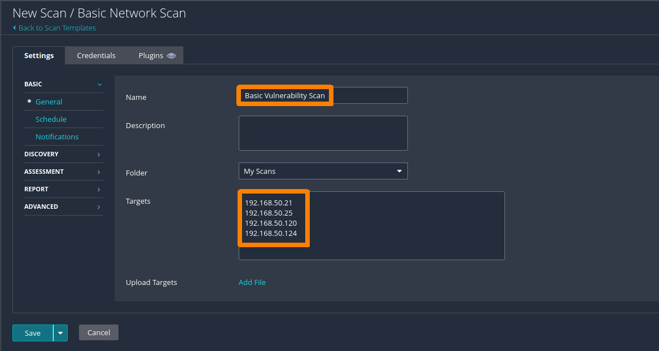This screenshot has height=351, width=659.
Task: Click the back arrow beside Scan Templates
Action: pos(15,28)
